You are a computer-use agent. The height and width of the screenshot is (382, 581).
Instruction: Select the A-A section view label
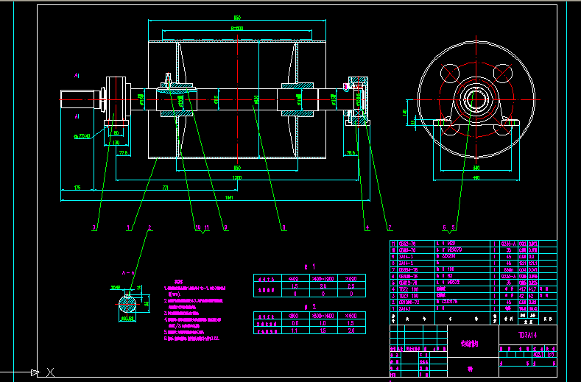point(130,273)
